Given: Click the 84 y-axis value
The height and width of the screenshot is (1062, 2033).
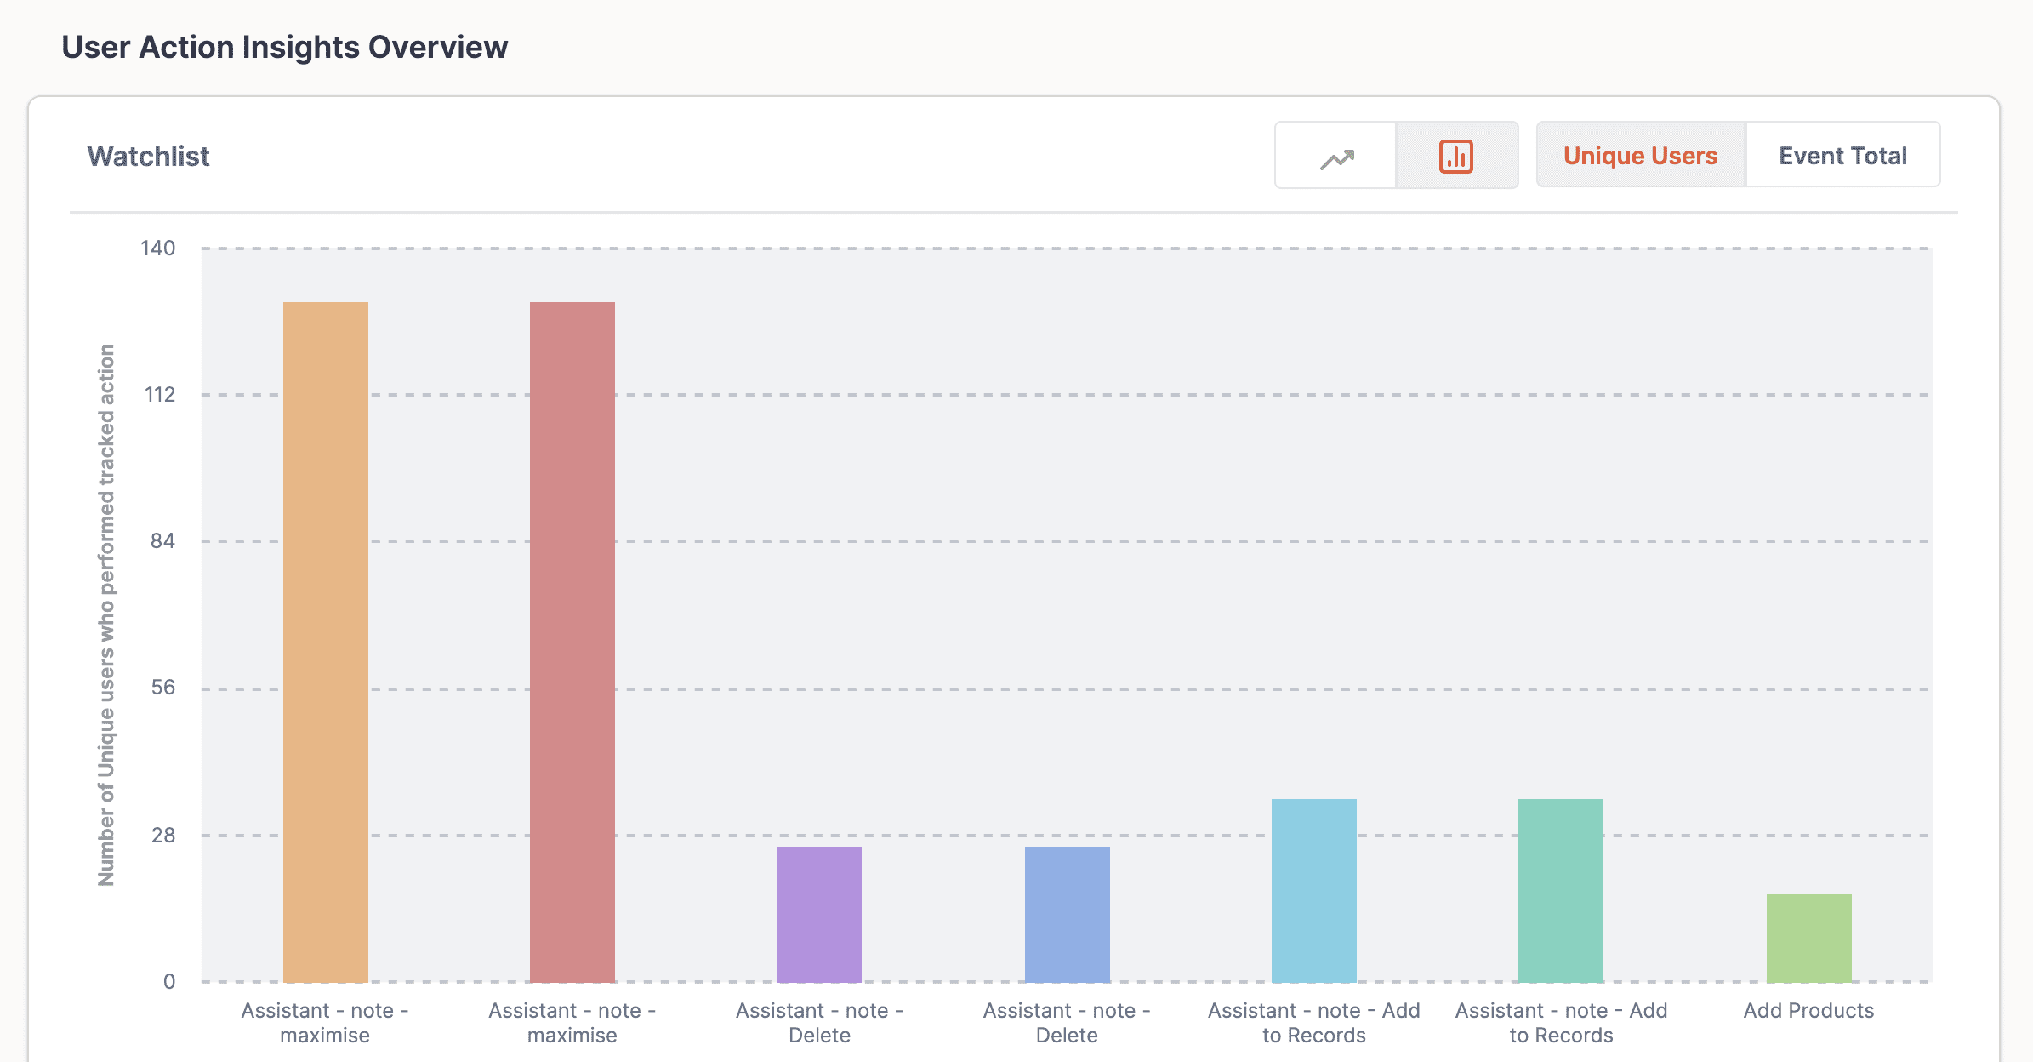Looking at the screenshot, I should pyautogui.click(x=162, y=540).
